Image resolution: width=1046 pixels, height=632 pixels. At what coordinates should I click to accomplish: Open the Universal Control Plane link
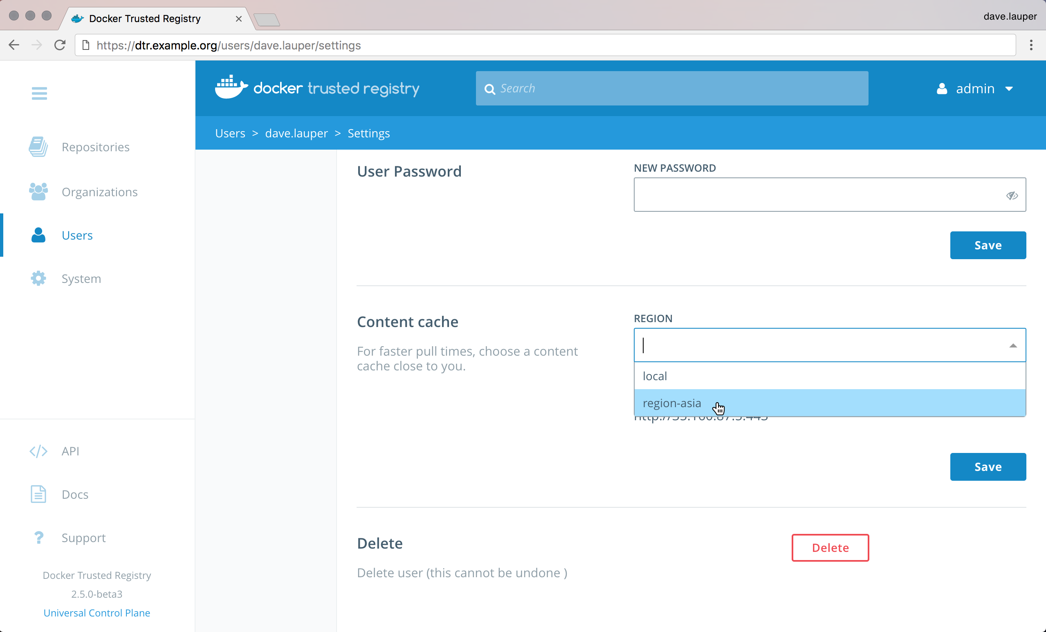[x=97, y=612]
